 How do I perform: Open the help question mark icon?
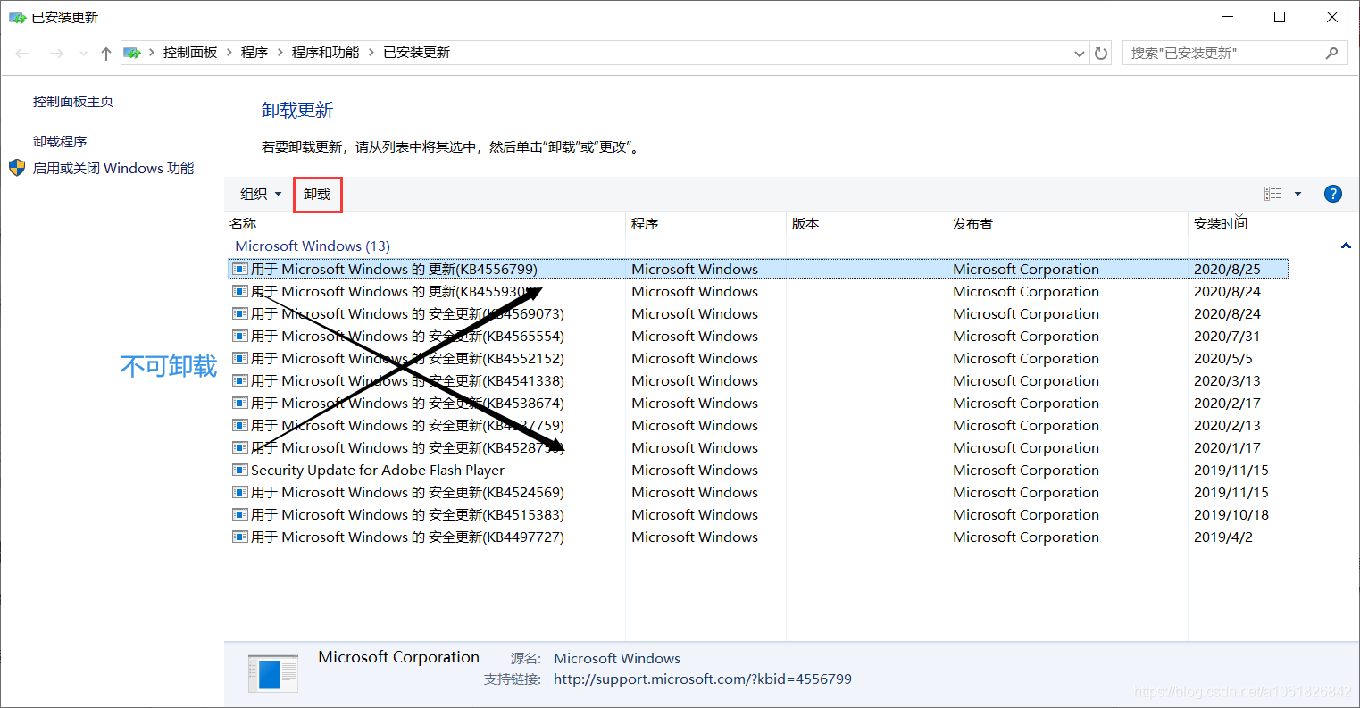pyautogui.click(x=1333, y=194)
